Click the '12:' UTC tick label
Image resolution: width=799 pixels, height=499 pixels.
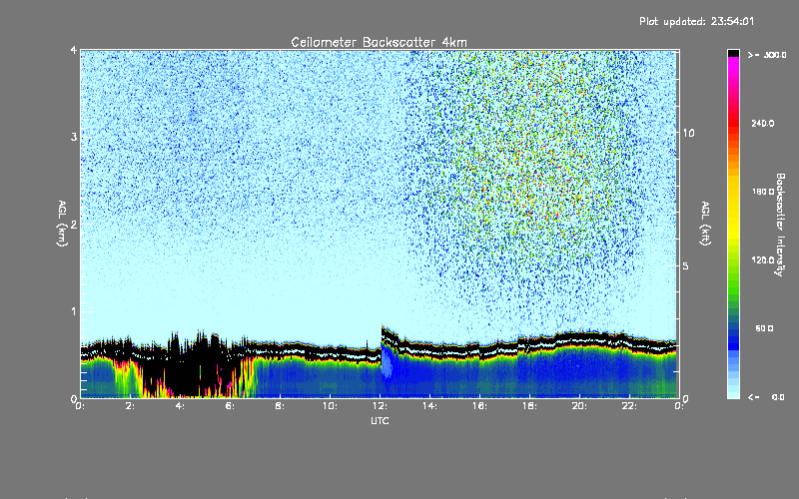(381, 406)
